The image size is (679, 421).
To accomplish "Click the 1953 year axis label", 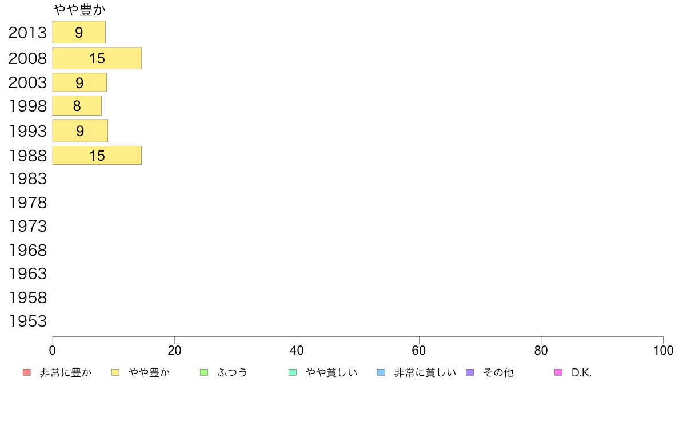I will point(27,321).
